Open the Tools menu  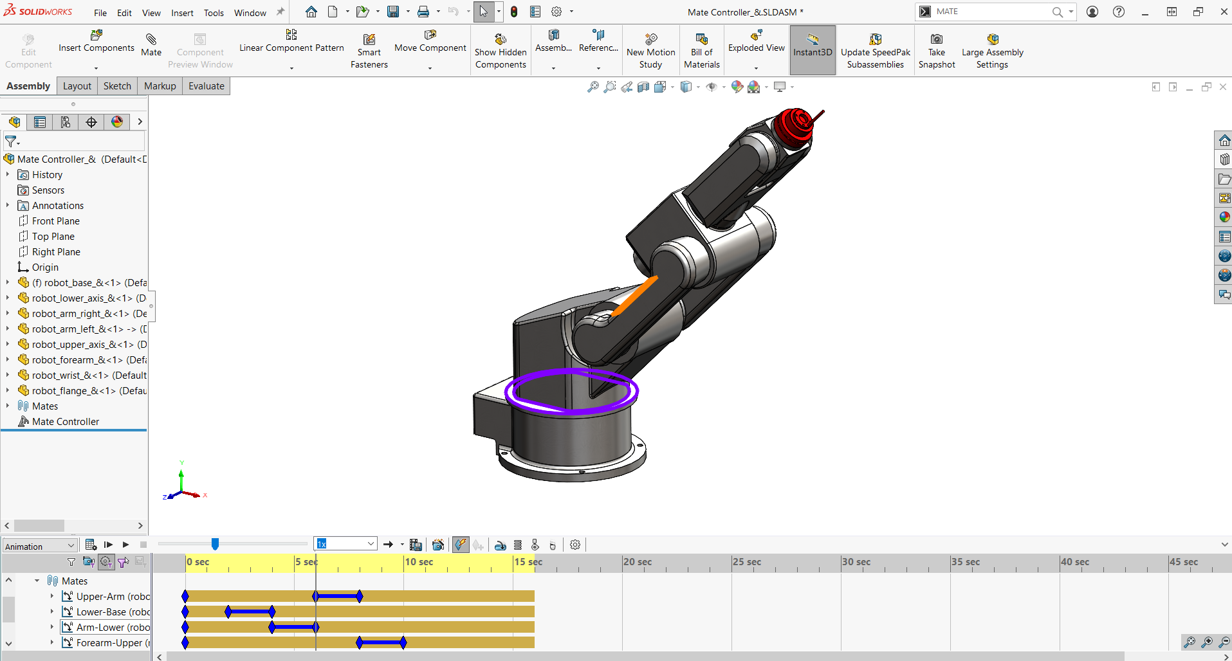214,13
